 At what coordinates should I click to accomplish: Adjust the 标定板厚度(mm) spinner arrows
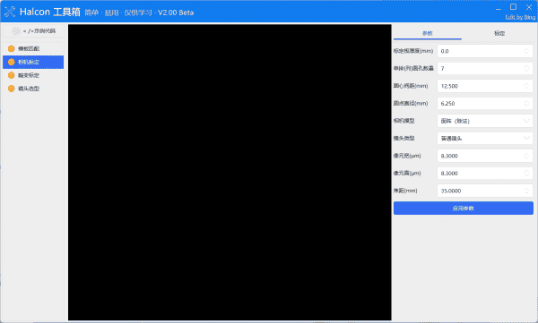click(526, 51)
